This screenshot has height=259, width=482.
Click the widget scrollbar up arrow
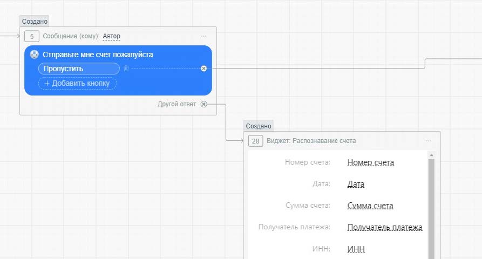click(431, 155)
